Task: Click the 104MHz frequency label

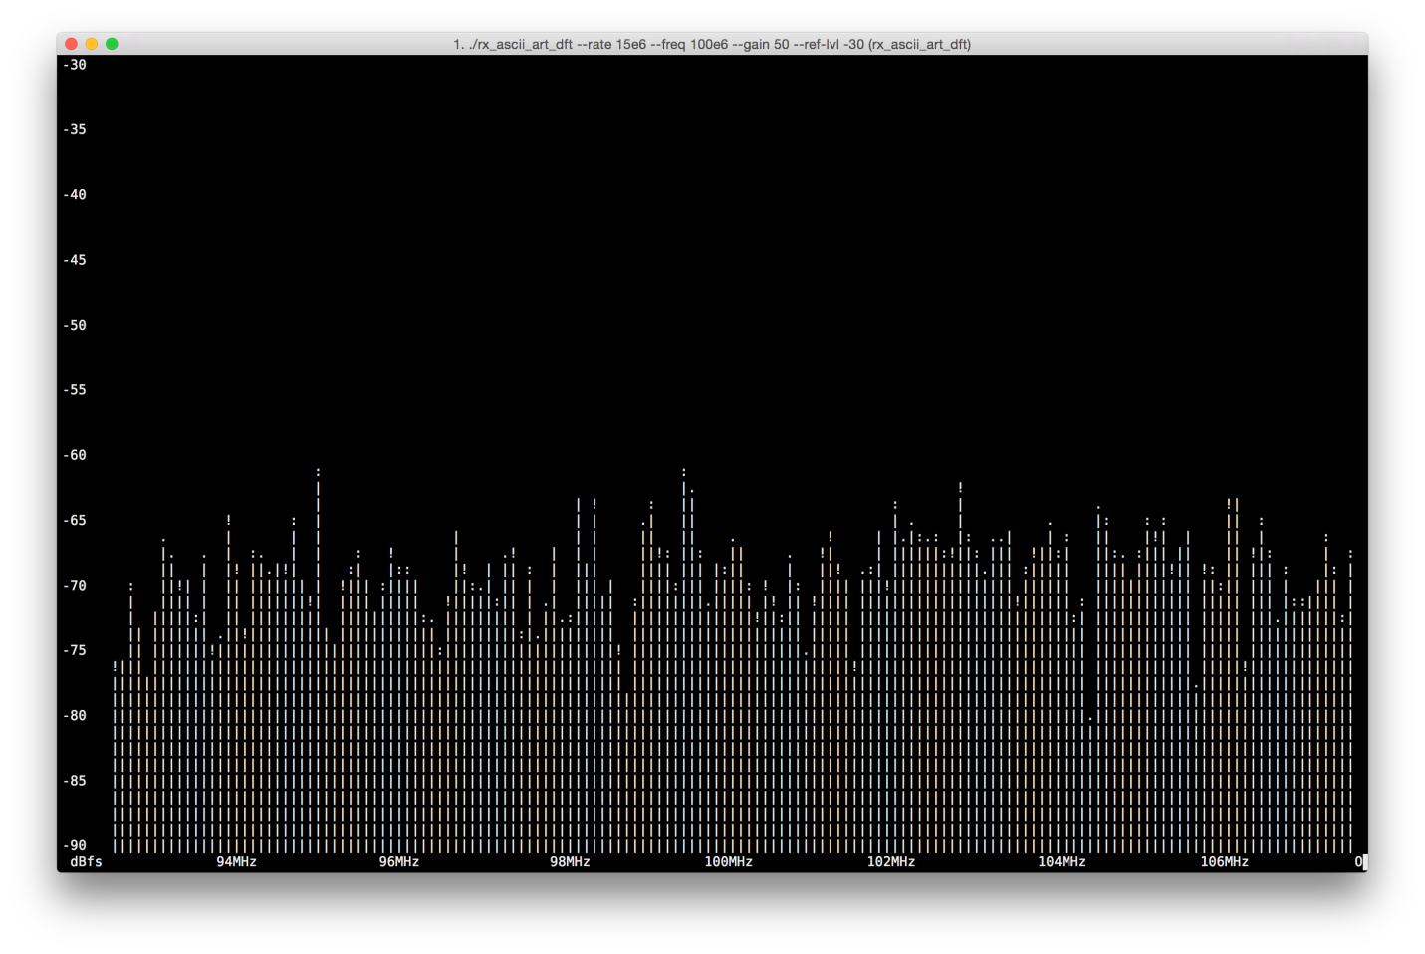Action: pos(1062,862)
